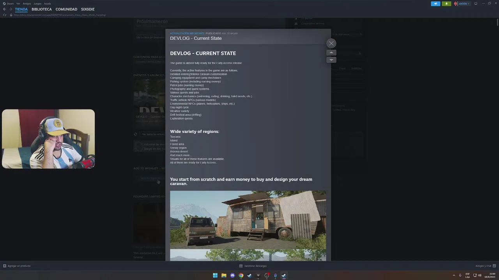Click Agregar un producto

coord(17,266)
